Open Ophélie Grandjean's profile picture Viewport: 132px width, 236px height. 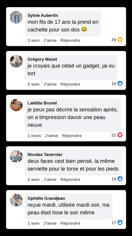(16, 200)
